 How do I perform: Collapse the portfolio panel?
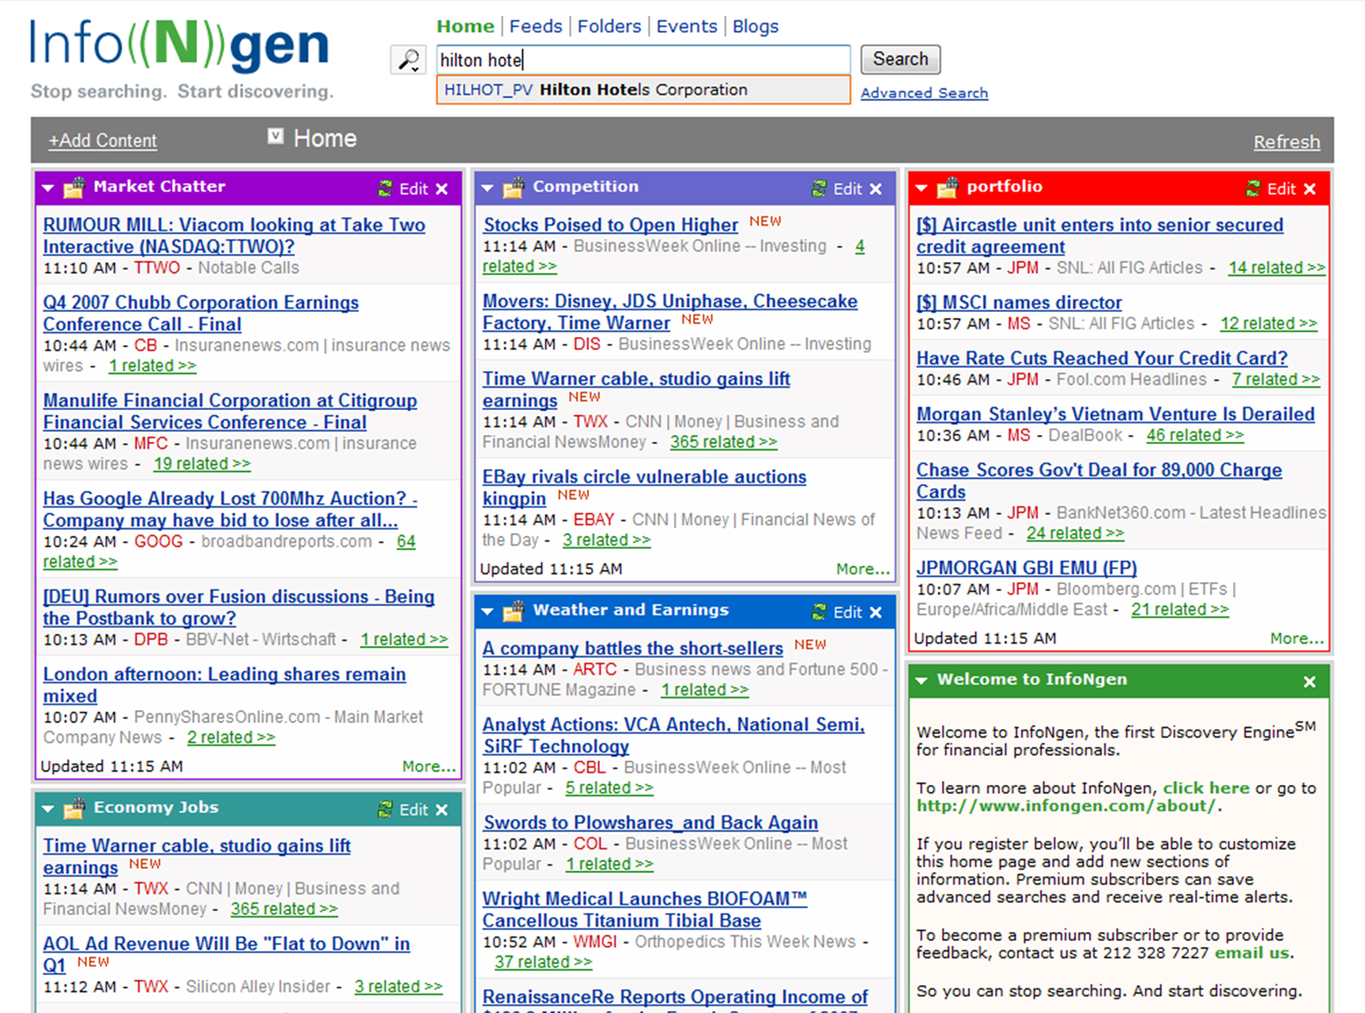[921, 188]
